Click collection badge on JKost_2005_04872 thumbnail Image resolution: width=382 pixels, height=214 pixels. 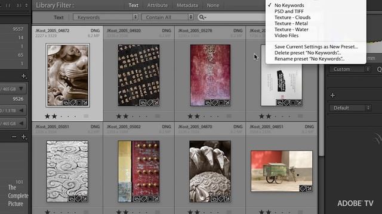(x=66, y=103)
